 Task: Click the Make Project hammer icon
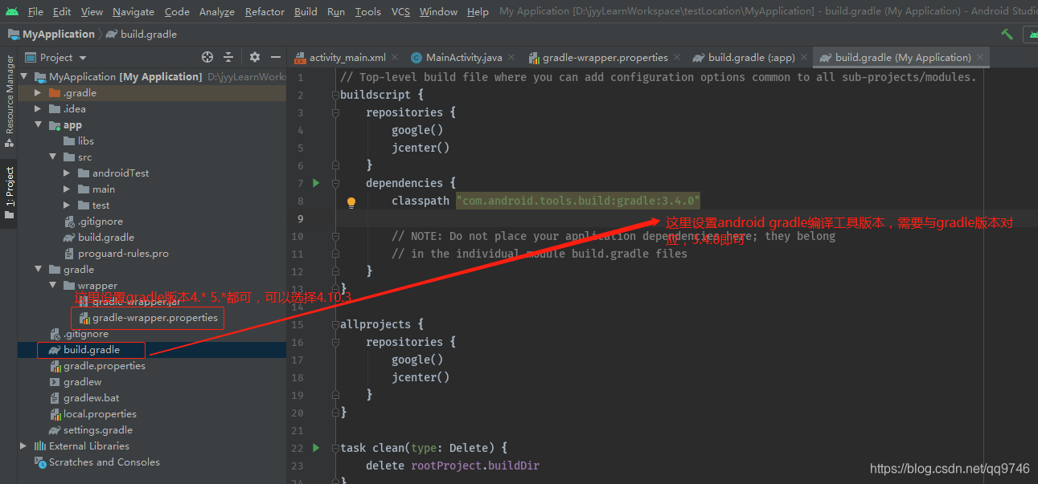(x=1007, y=35)
